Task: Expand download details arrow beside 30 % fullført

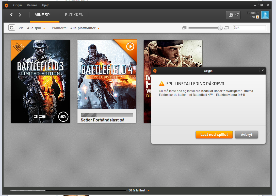Action: click(x=148, y=190)
